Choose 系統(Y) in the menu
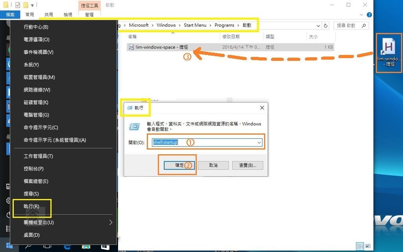This screenshot has width=403, height=252. tap(31, 65)
